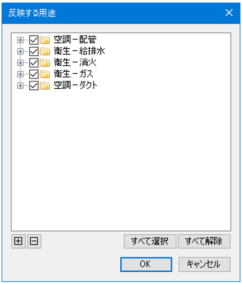The width and height of the screenshot is (242, 283).
Task: Click folder icon beside 空調－配管
Action: [45, 40]
